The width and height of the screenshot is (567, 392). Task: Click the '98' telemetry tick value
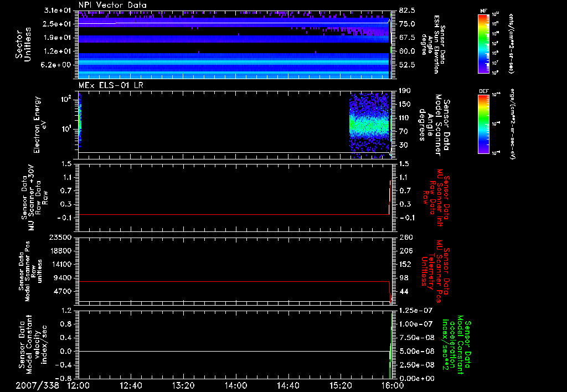pos(404,278)
